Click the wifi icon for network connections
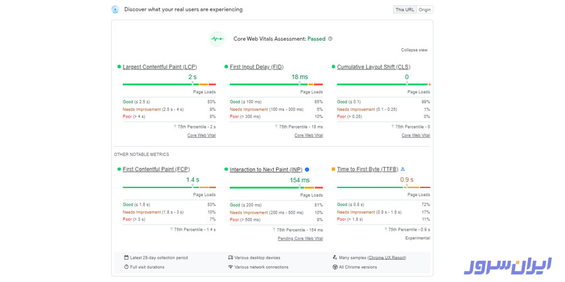 click(230, 267)
